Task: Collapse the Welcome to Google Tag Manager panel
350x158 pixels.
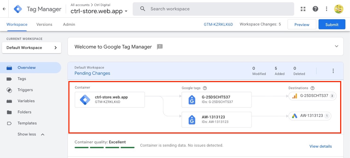Action: coord(337,46)
